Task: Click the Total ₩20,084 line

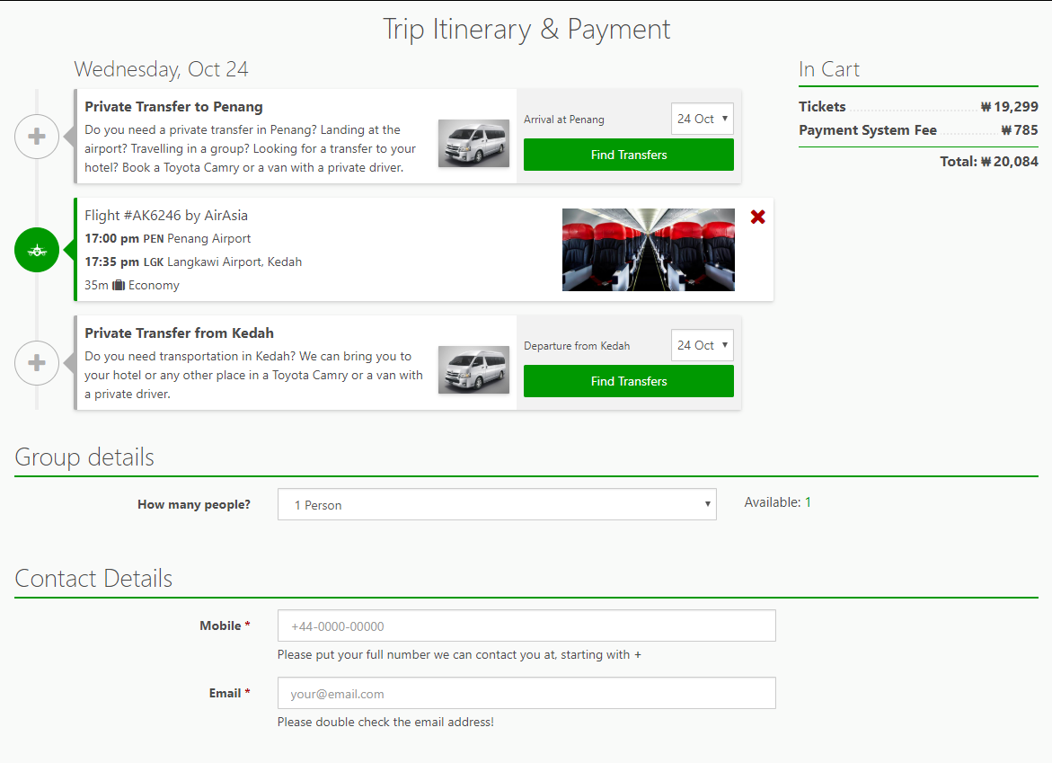Action: coord(989,162)
